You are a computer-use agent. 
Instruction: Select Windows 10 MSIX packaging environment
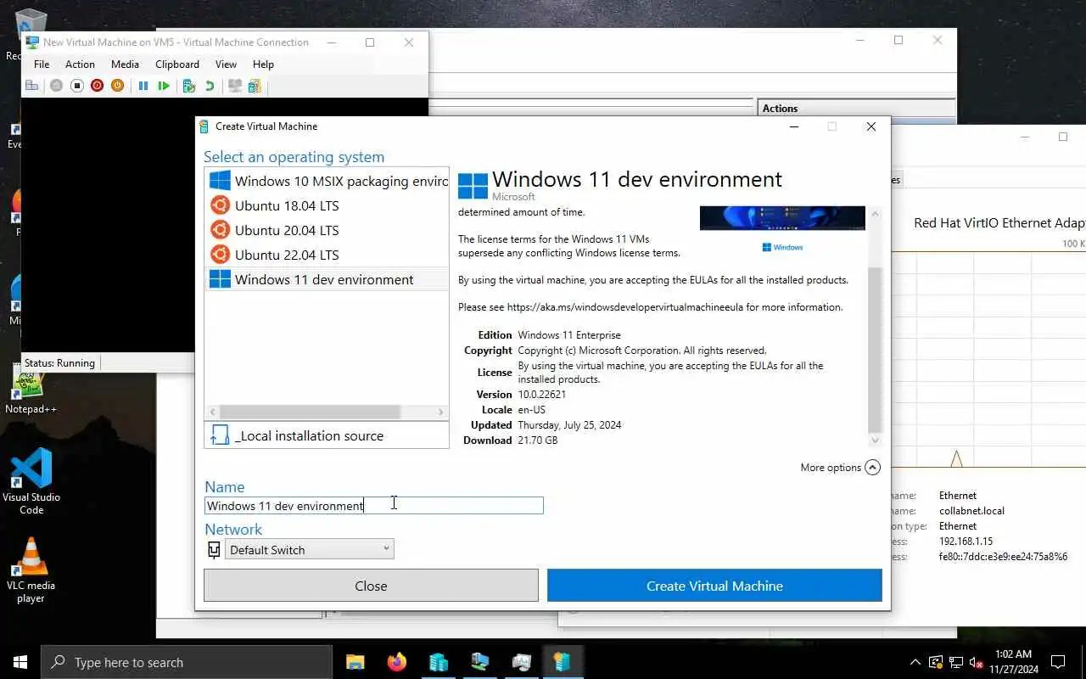point(327,181)
